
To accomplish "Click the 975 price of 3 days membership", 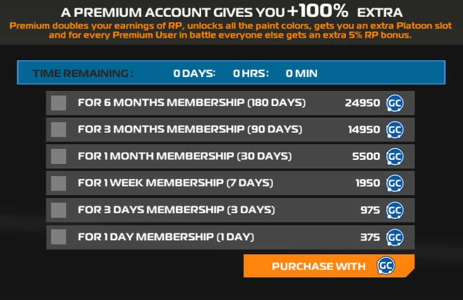I will (x=370, y=210).
